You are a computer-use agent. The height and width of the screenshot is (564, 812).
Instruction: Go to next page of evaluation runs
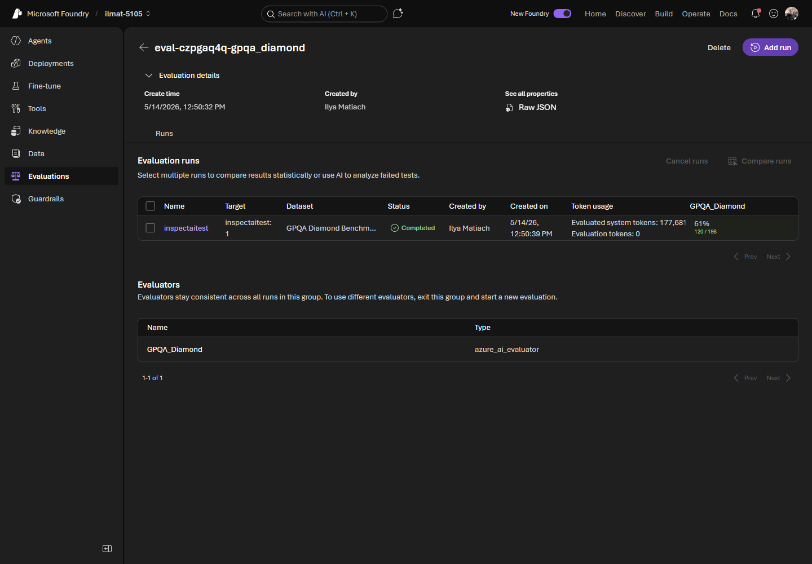coord(779,257)
